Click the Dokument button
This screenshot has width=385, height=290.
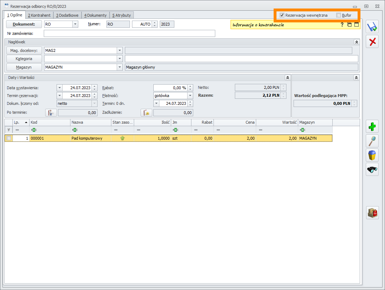pyautogui.click(x=24, y=24)
